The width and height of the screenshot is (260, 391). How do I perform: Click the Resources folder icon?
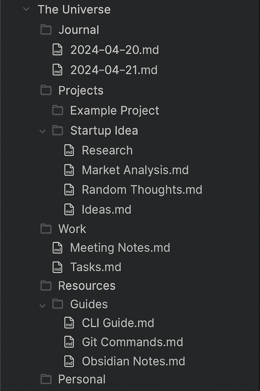coord(46,286)
